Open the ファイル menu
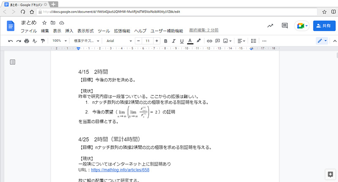The width and height of the screenshot is (338, 182). (x=28, y=31)
